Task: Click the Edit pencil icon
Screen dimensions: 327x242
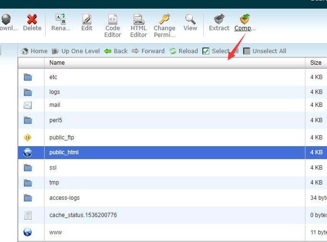Action: pyautogui.click(x=87, y=20)
